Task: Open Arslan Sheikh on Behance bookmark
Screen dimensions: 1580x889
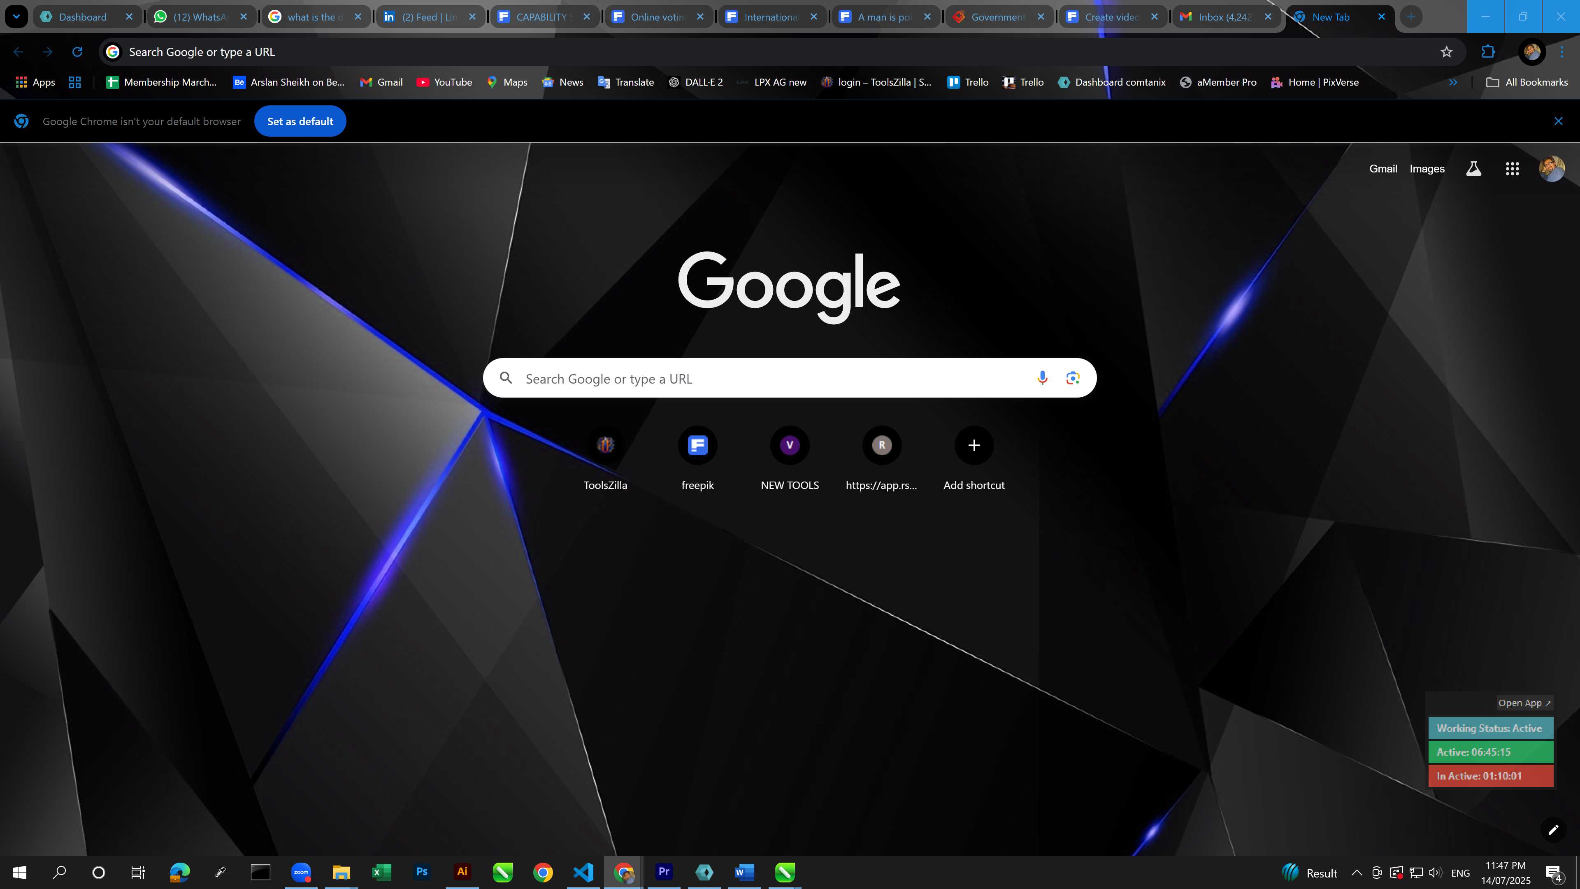Action: tap(289, 82)
